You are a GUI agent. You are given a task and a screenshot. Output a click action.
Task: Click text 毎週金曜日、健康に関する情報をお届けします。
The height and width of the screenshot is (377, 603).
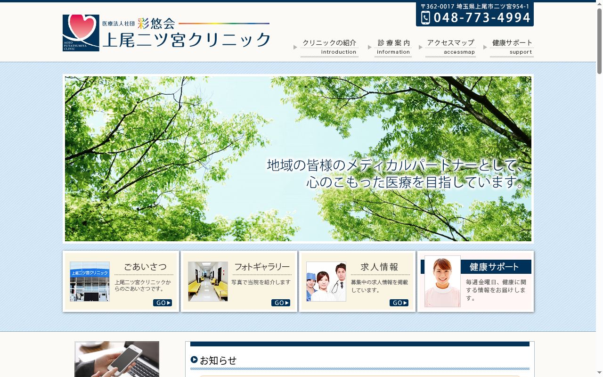click(496, 290)
